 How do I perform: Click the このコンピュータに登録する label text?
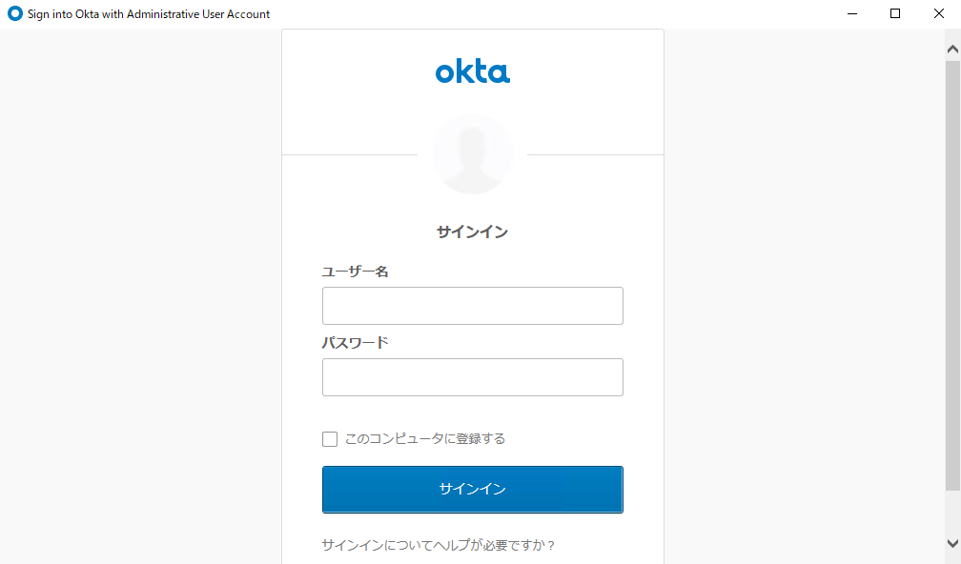coord(425,439)
